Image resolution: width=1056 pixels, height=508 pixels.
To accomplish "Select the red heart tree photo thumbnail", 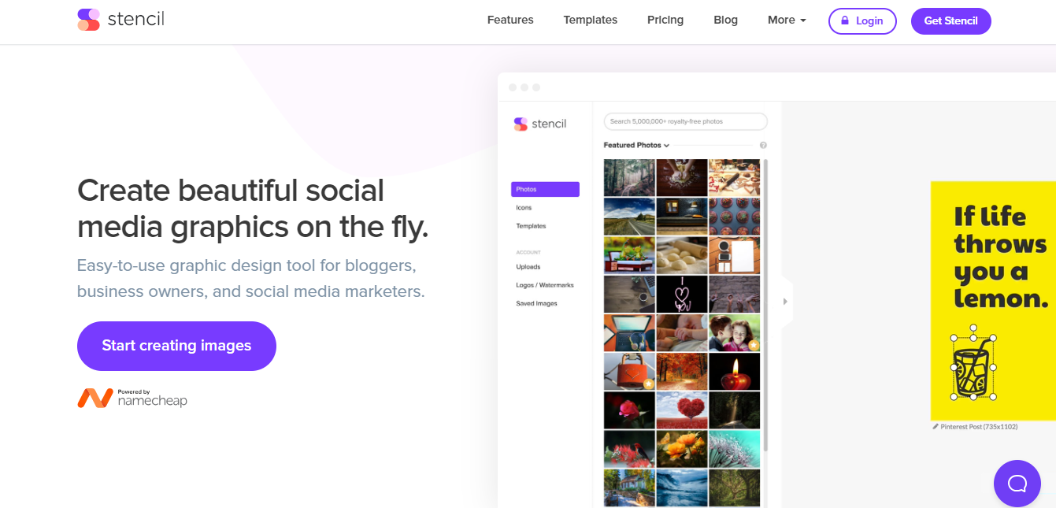I will pyautogui.click(x=681, y=410).
